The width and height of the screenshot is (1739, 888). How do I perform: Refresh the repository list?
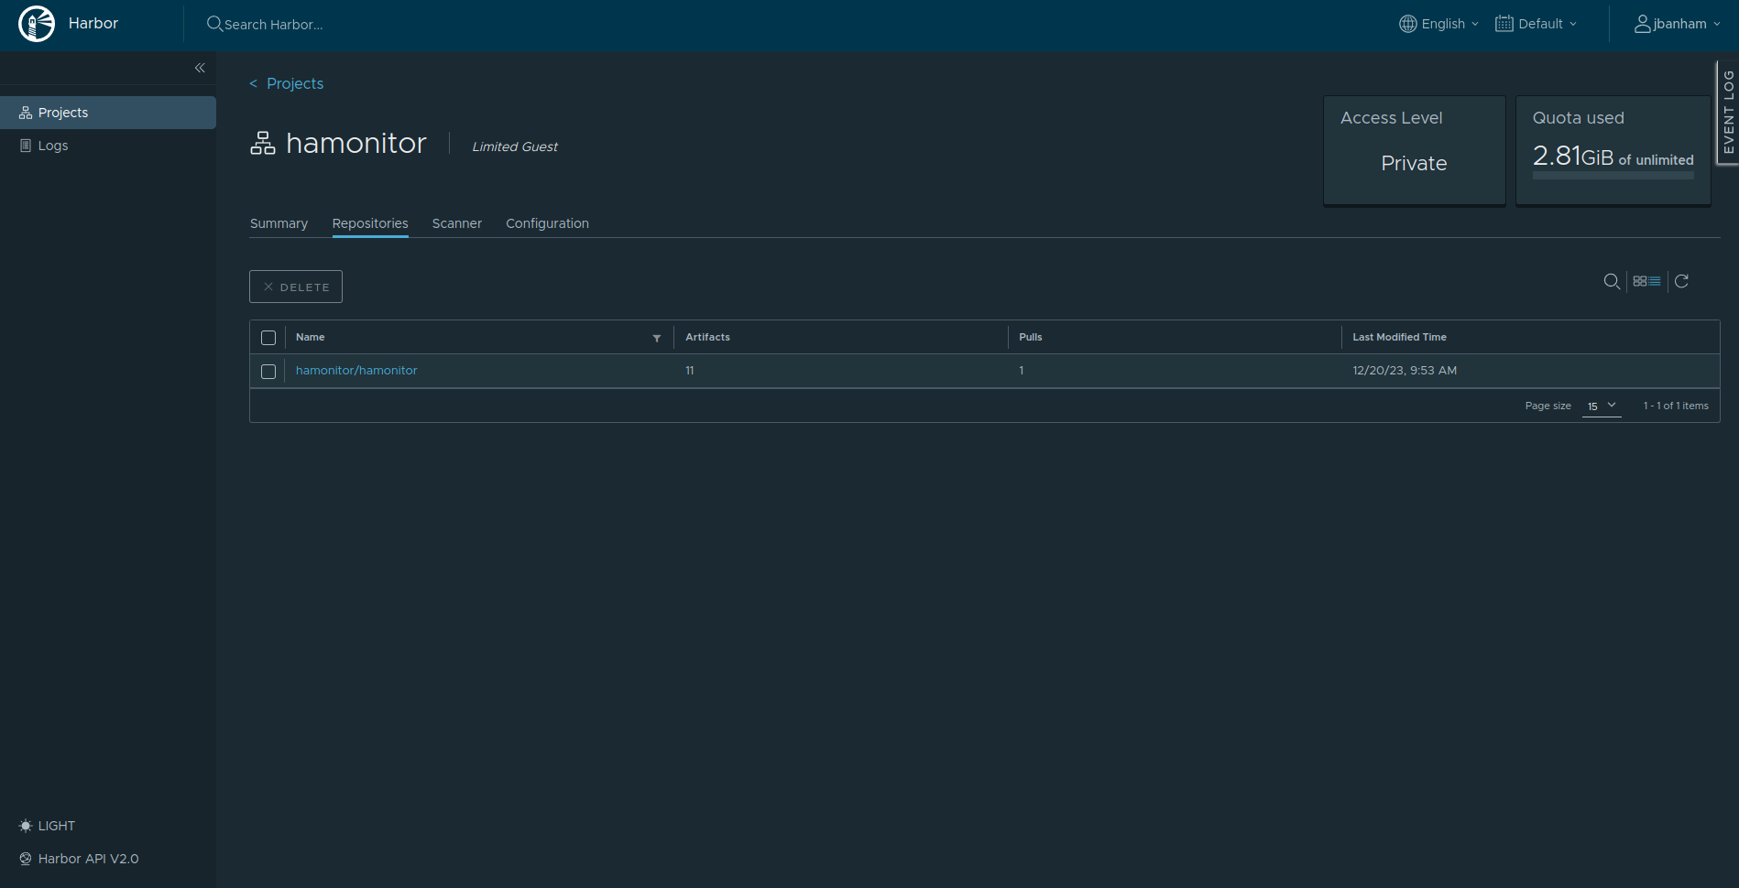click(1683, 281)
